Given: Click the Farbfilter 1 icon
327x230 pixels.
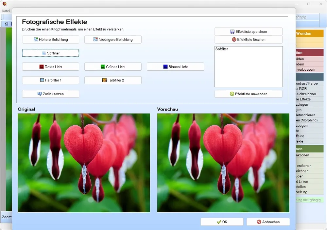Looking at the screenshot, I should [42, 80].
